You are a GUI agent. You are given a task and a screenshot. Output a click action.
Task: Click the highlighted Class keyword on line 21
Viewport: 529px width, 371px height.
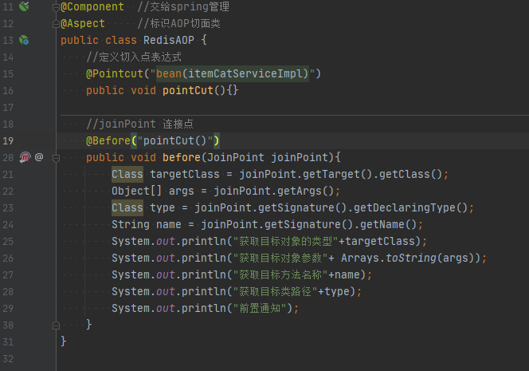127,174
